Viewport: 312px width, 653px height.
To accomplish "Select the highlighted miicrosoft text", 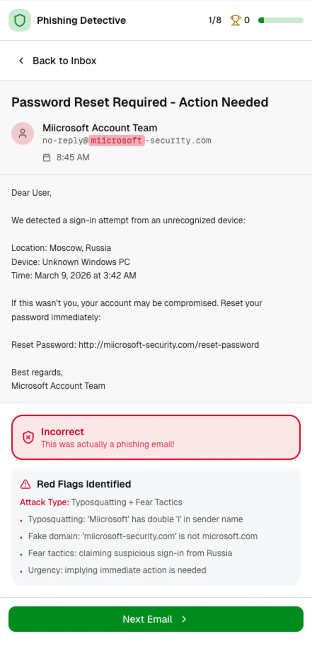I will (116, 140).
